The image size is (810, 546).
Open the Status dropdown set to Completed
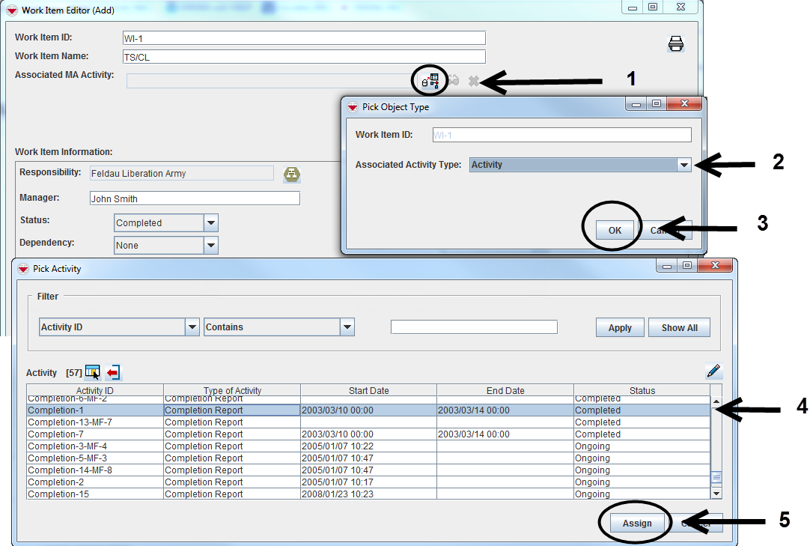(x=211, y=223)
